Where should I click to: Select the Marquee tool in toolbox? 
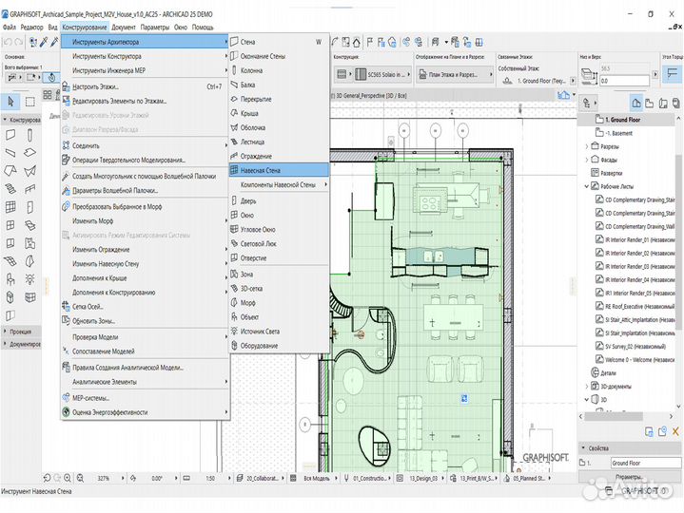pos(30,102)
